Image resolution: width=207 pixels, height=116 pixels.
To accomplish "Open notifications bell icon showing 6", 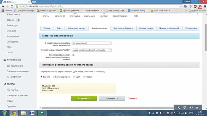I will click(191, 107).
